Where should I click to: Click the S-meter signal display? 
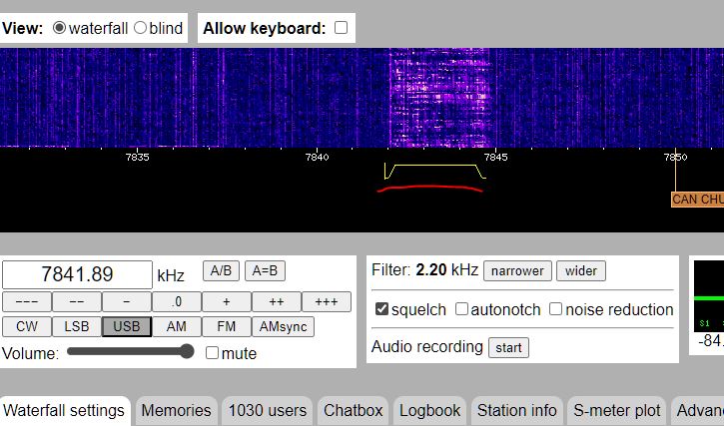coord(709,296)
